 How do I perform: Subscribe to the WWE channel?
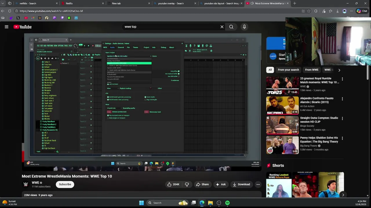(x=65, y=184)
